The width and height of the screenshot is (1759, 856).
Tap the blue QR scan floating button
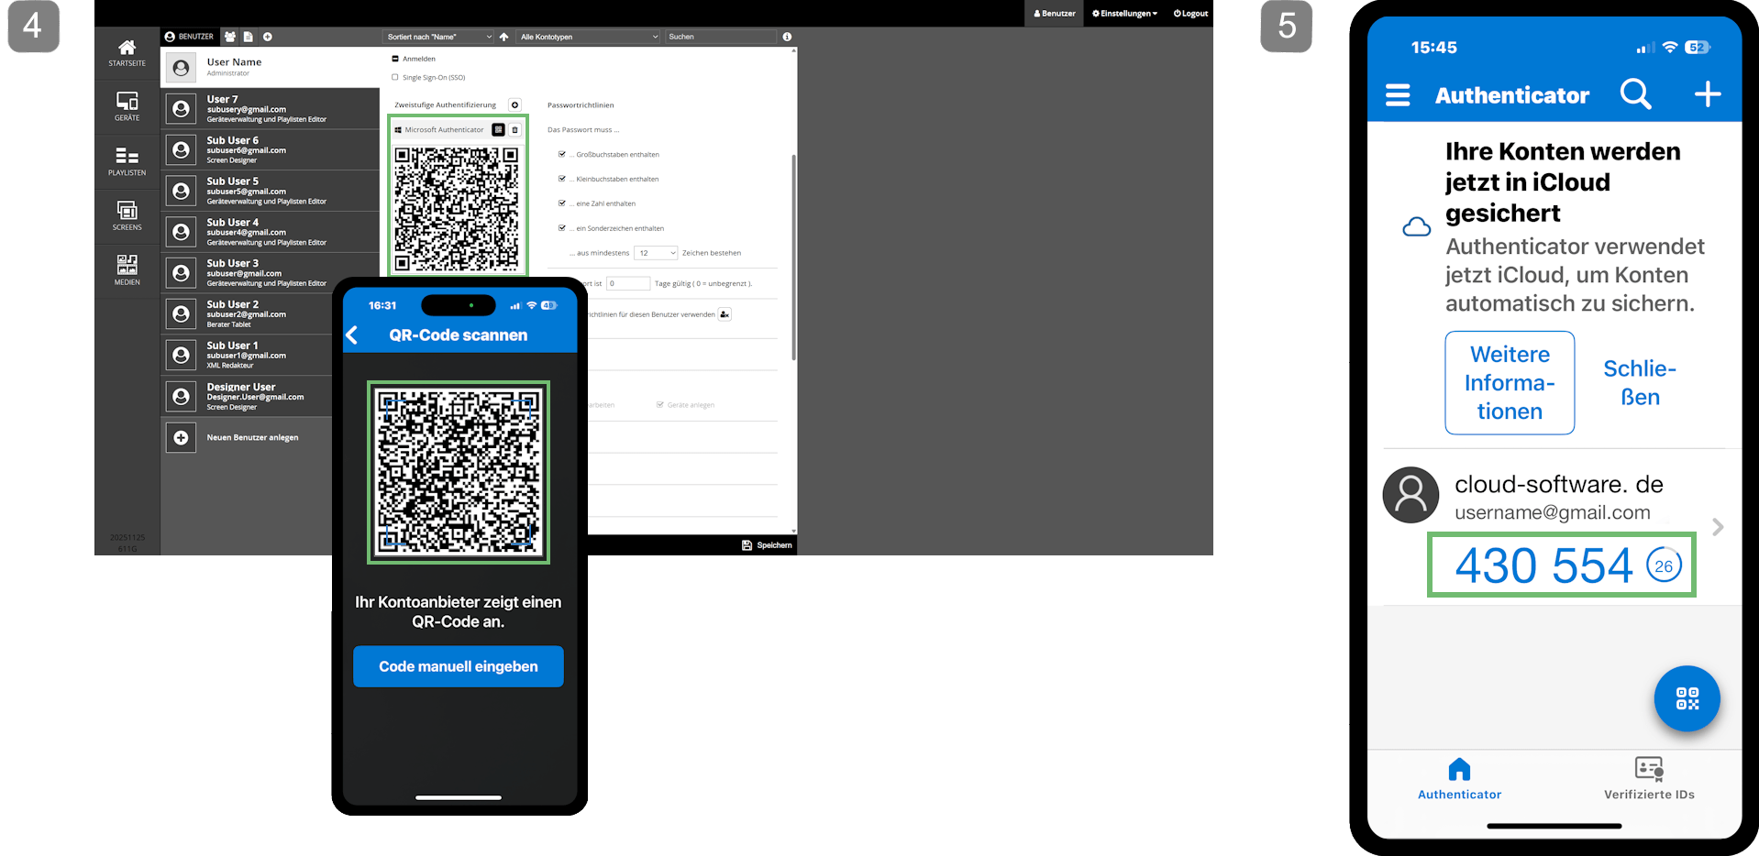coord(1686,698)
